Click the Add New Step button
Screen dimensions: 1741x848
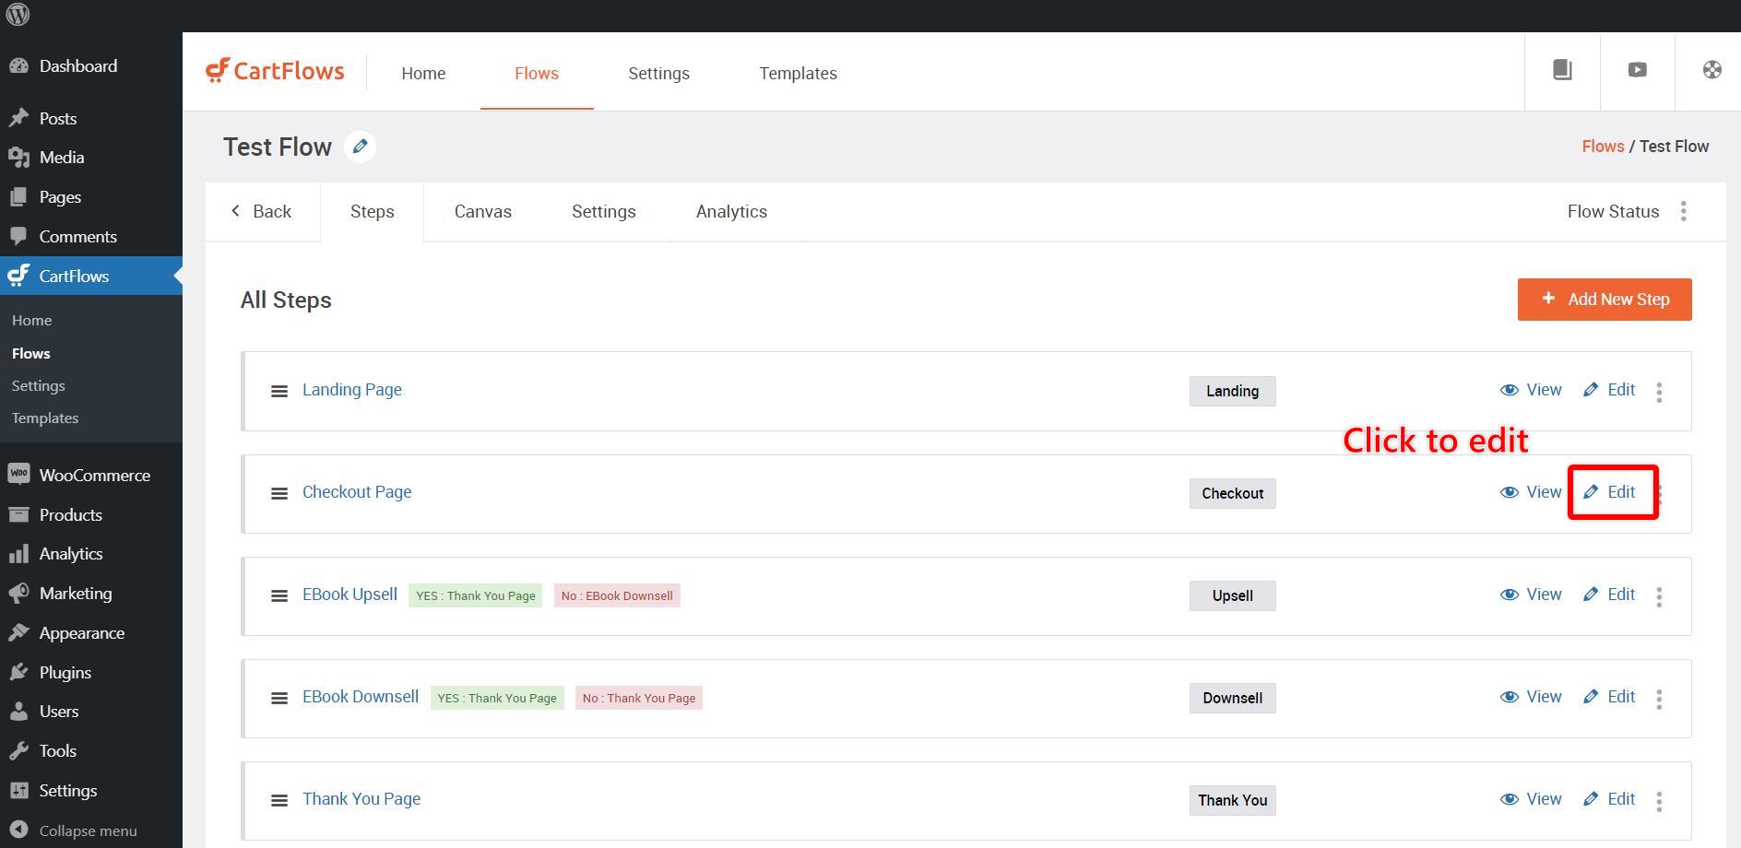tap(1605, 300)
